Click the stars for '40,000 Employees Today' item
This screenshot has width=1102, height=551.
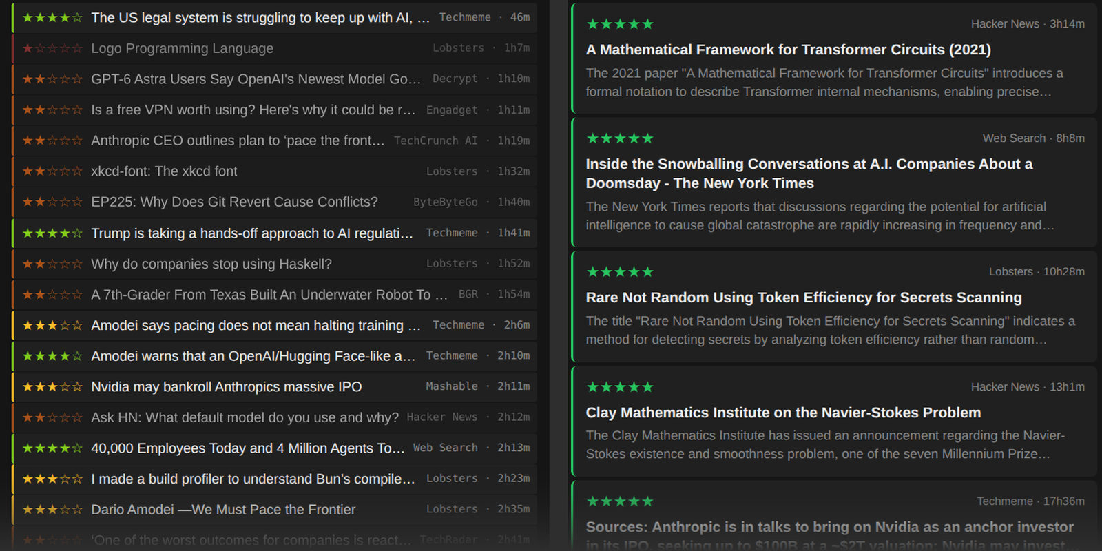point(52,448)
